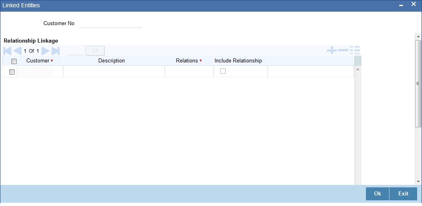The width and height of the screenshot is (422, 206).
Task: Click the Exit button
Action: 403,194
